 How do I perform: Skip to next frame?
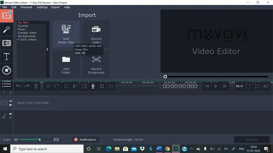click(225, 86)
